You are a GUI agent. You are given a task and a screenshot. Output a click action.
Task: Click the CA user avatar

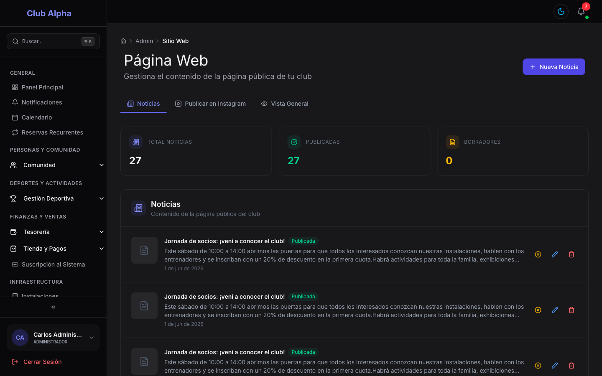(x=20, y=338)
